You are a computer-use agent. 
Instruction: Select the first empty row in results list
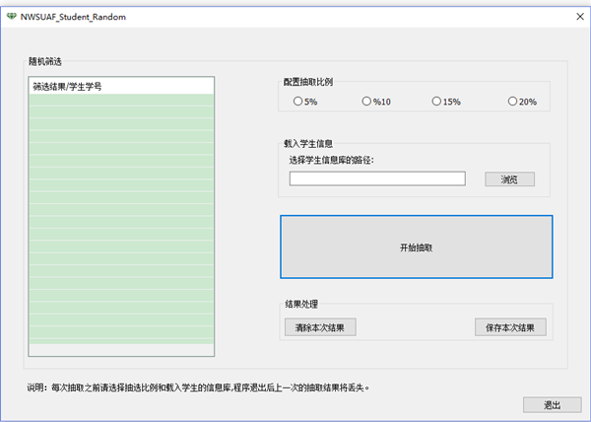(122, 101)
